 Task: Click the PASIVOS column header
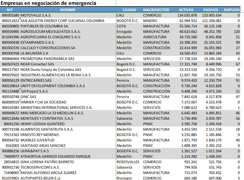pos(211,10)
